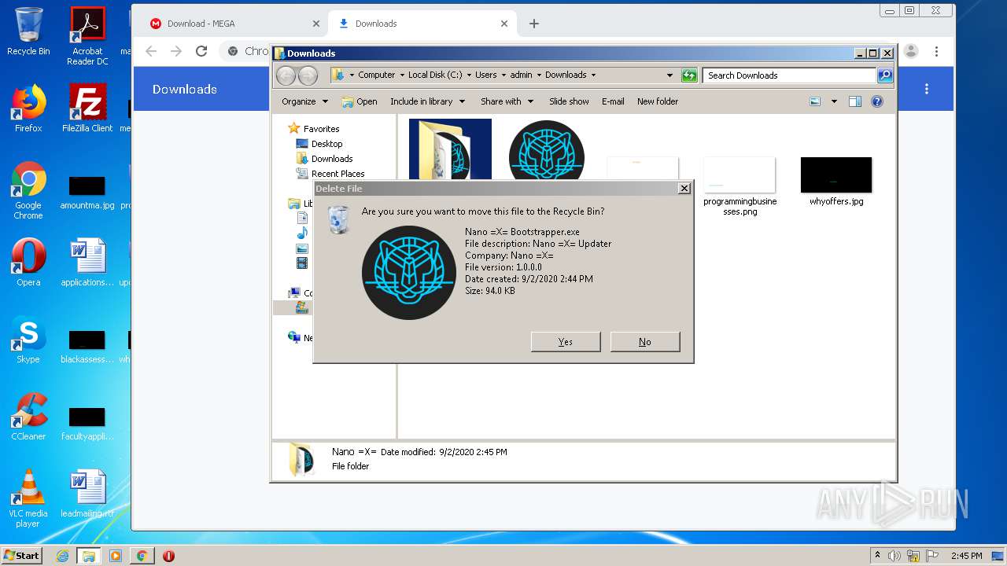Click Computer in the address path
This screenshot has width=1007, height=566.
(376, 75)
